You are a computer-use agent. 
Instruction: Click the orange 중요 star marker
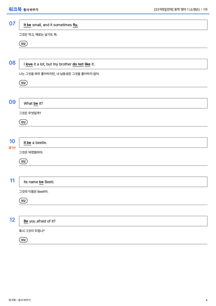click(12, 148)
